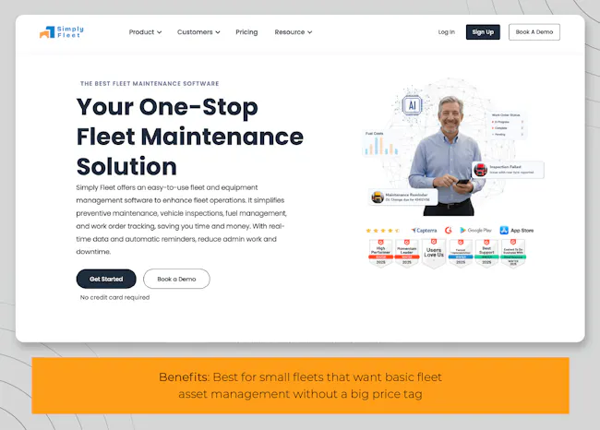Image resolution: width=600 pixels, height=430 pixels.
Task: Click the Google Play logo
Action: tap(475, 231)
